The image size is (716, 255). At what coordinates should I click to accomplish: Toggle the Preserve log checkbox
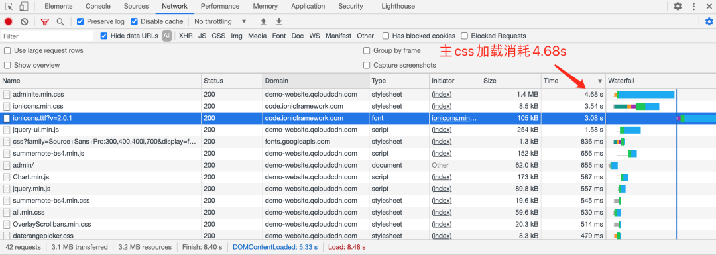(x=80, y=21)
